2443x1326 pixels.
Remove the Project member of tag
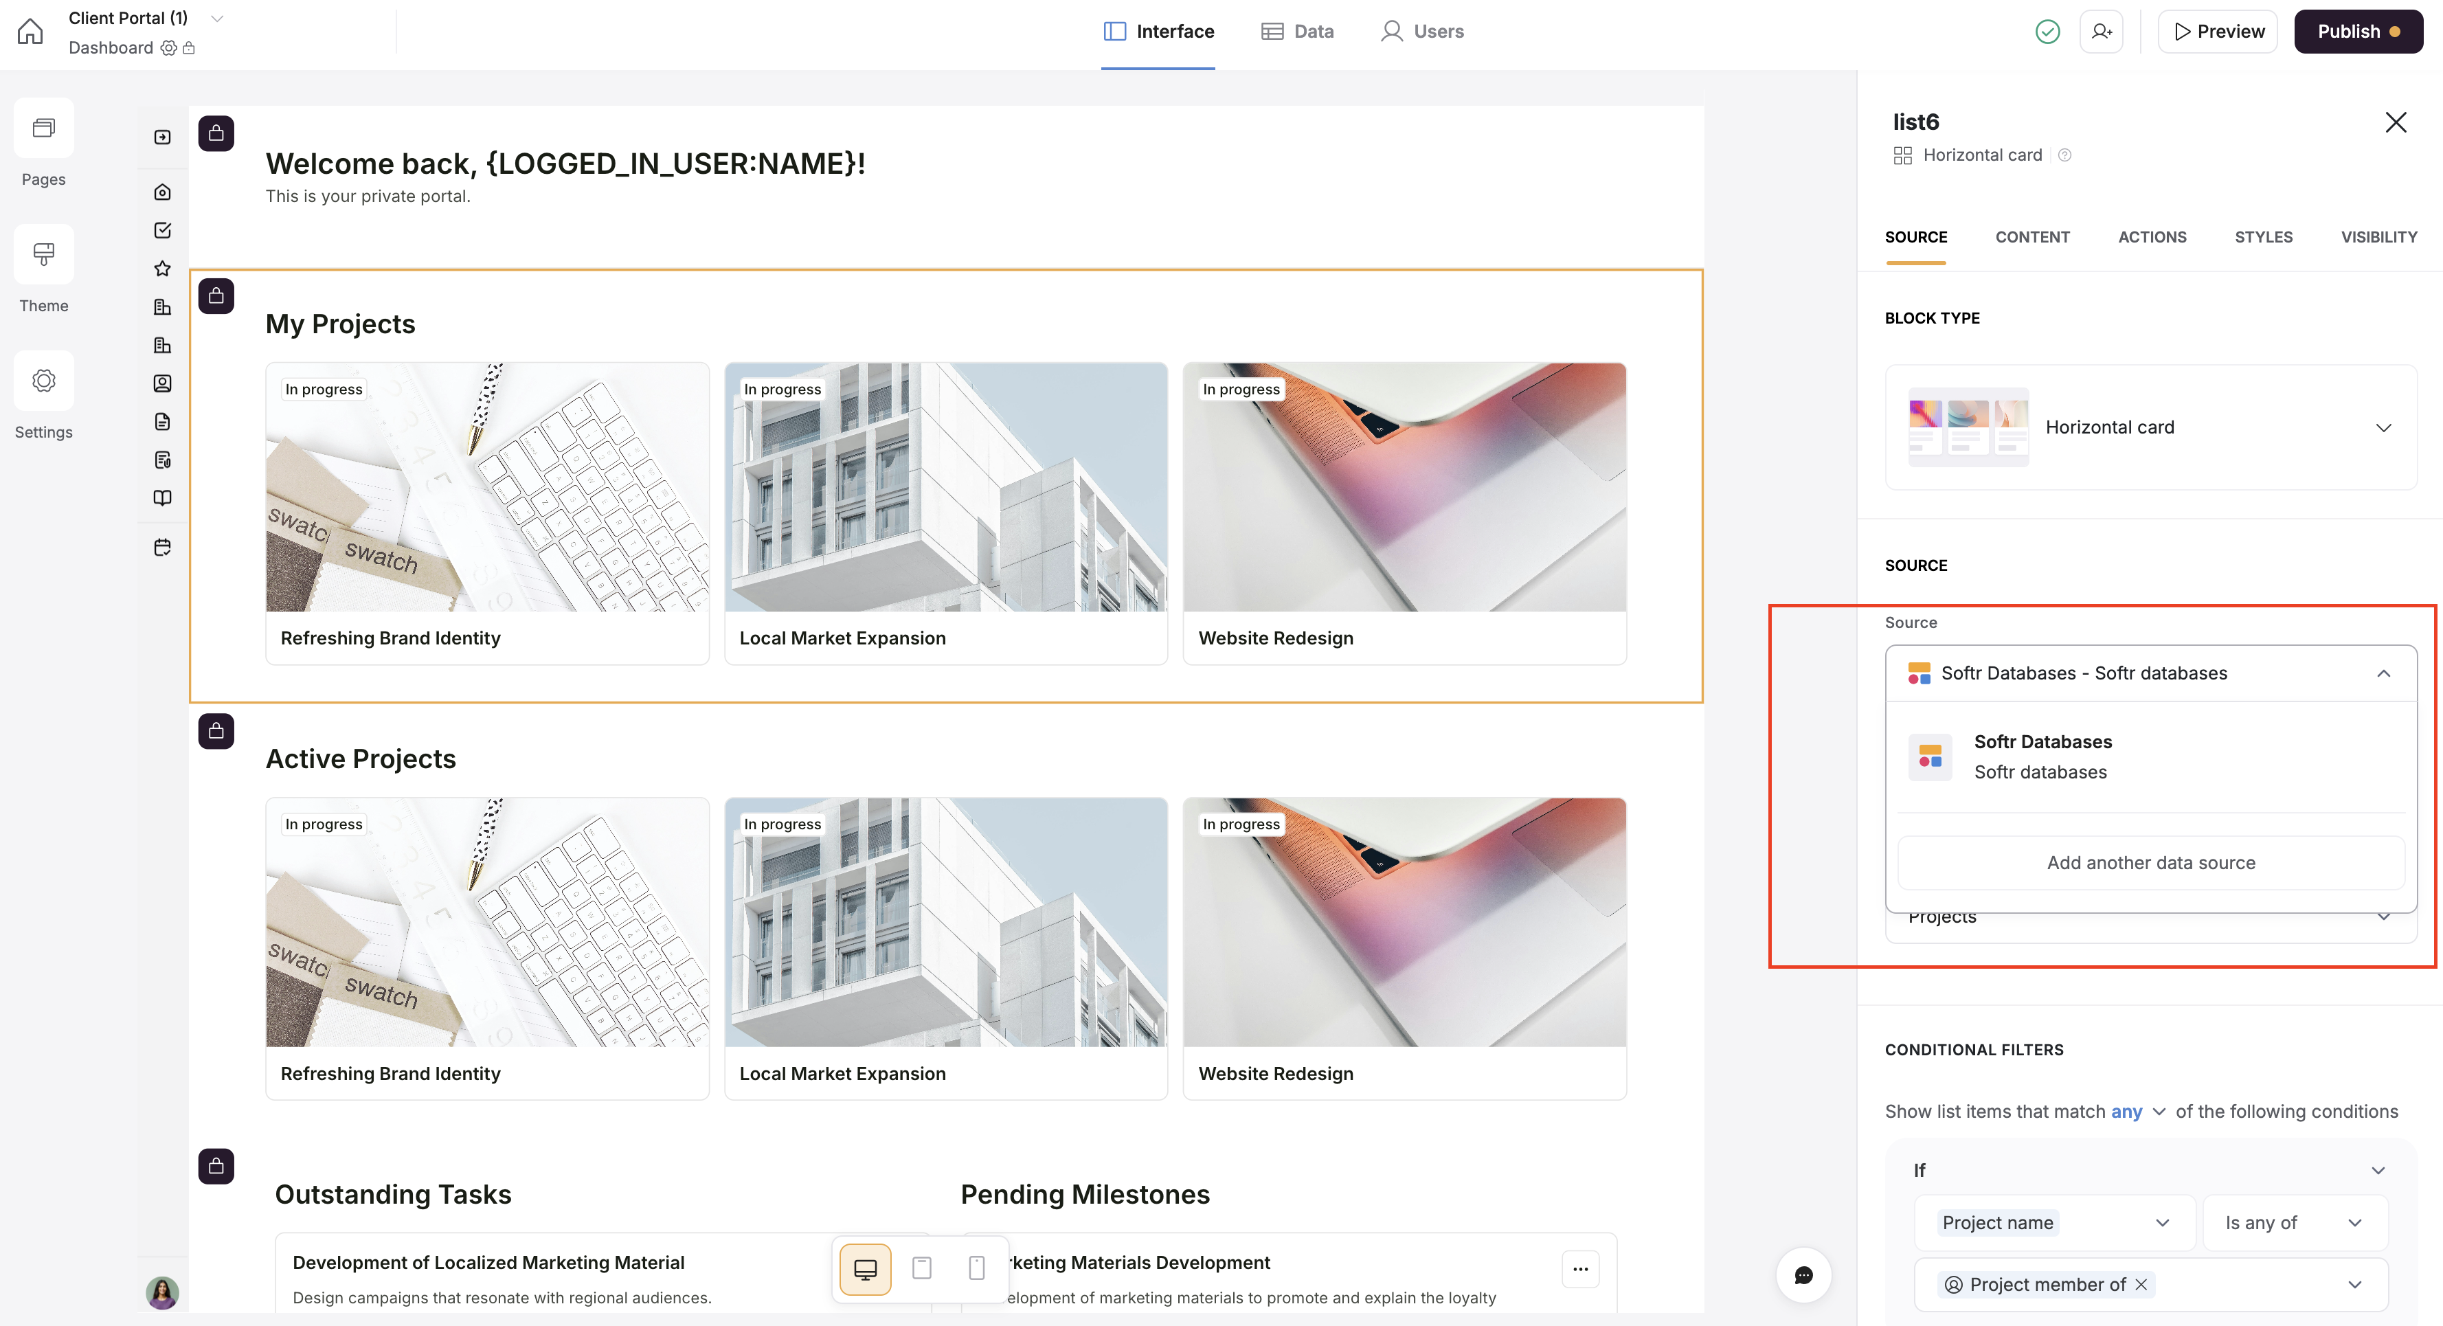[x=2141, y=1285]
